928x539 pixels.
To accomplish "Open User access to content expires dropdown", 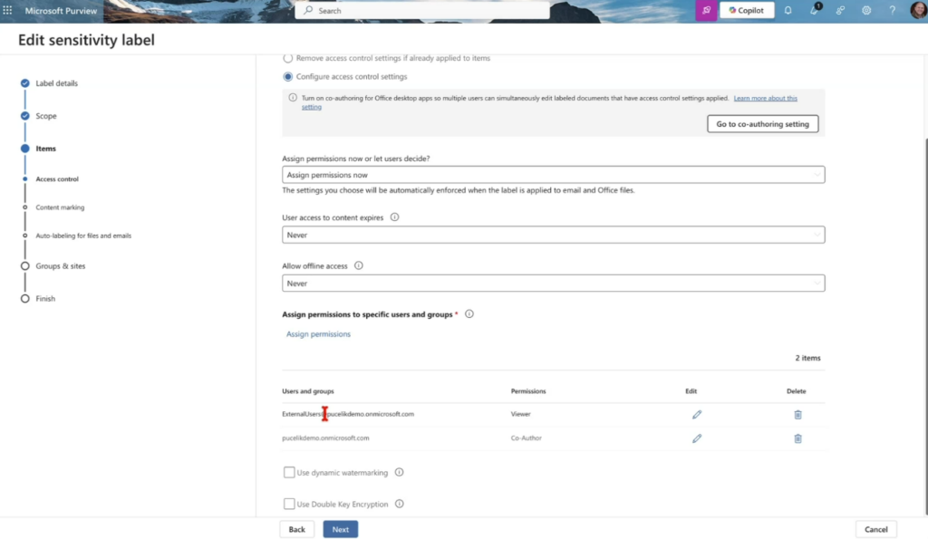I will 554,235.
